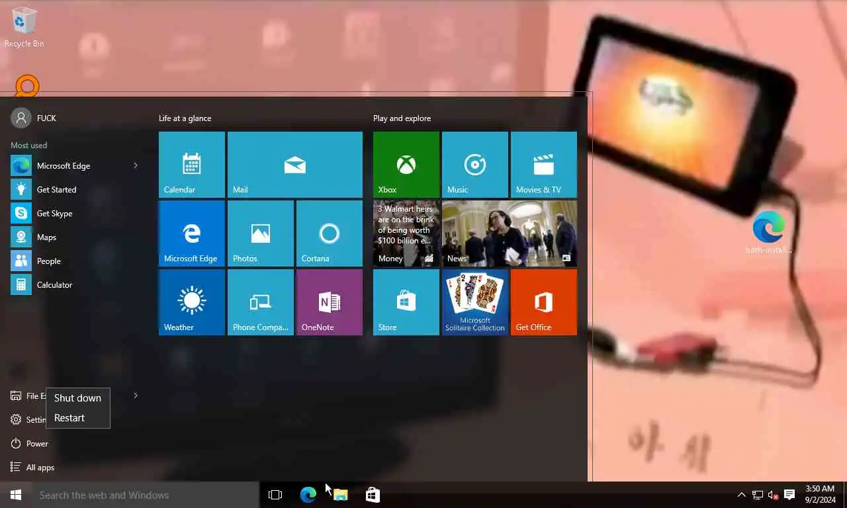Open the Photos tile

tap(261, 233)
